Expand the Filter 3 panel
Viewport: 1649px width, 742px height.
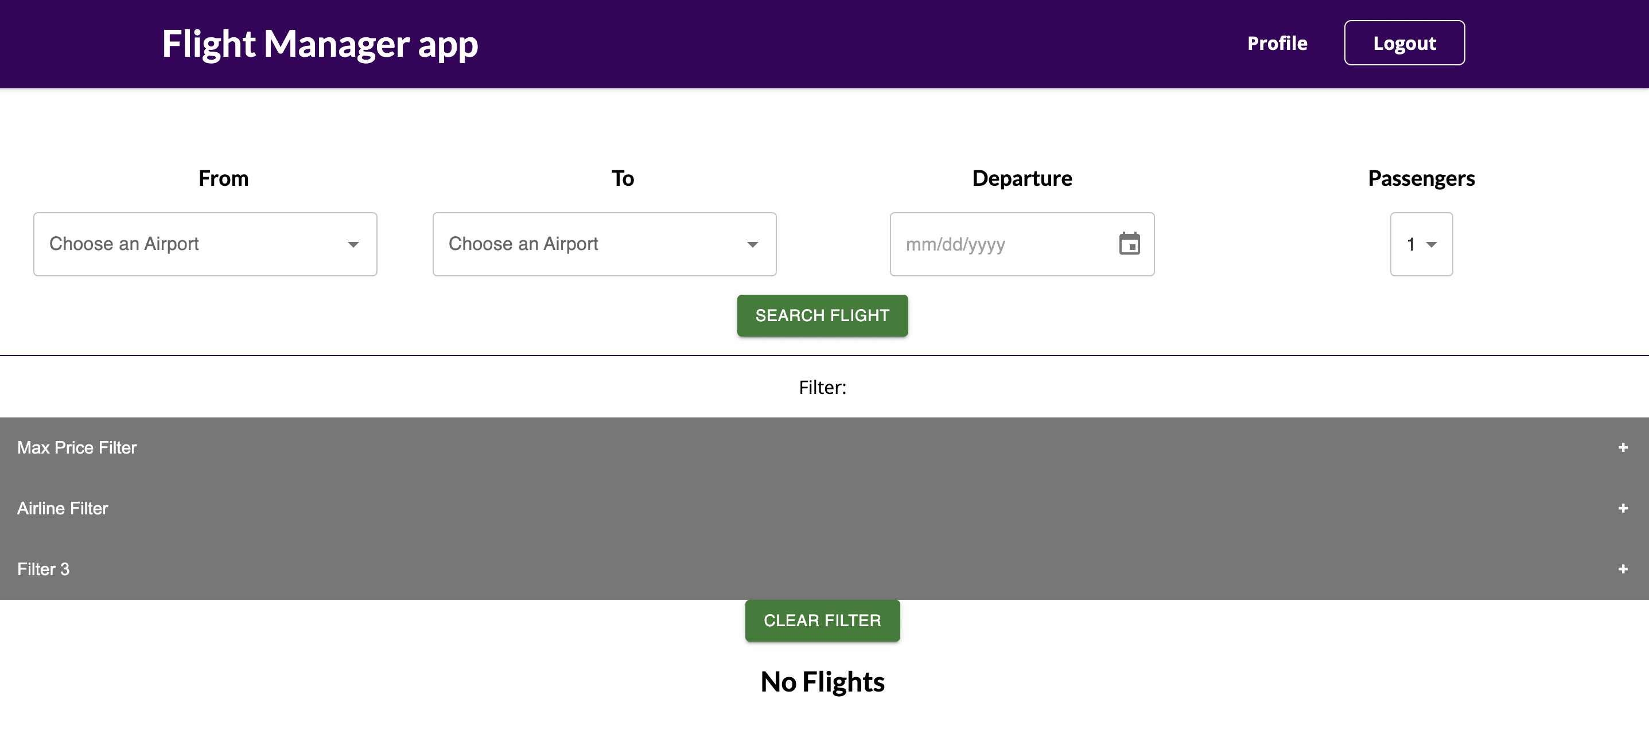(x=824, y=569)
